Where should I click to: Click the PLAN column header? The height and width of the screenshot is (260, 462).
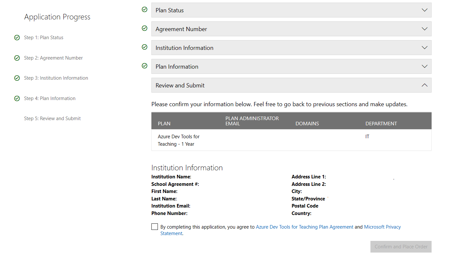tap(164, 124)
